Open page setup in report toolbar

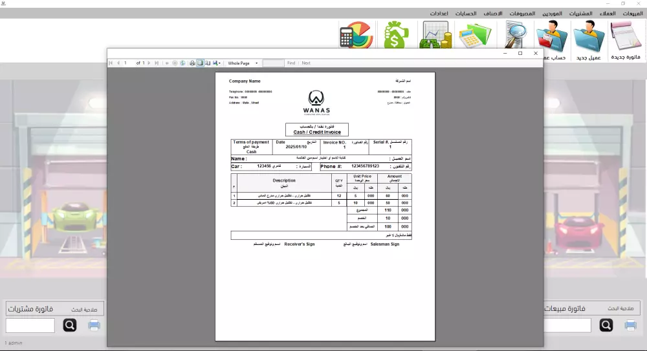pyautogui.click(x=208, y=63)
